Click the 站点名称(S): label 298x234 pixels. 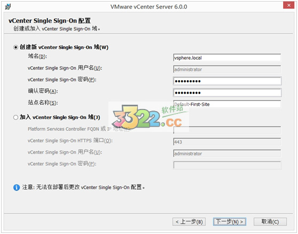click(x=43, y=103)
